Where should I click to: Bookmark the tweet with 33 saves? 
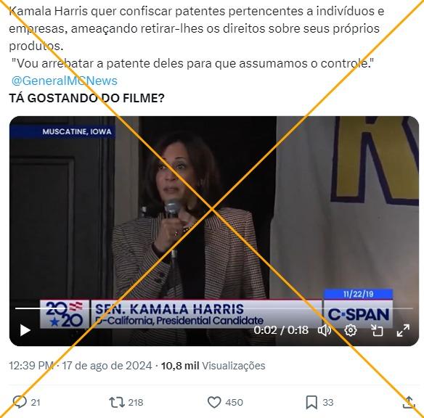[311, 402]
